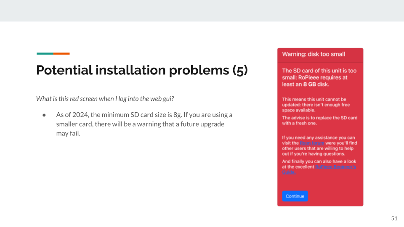Click 'smaller card, there will be a warning' line
Image resolution: width=404 pixels, height=227 pixels.
coord(140,124)
